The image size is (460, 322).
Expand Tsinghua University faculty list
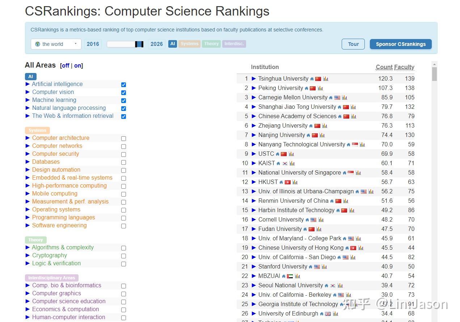pyautogui.click(x=254, y=79)
